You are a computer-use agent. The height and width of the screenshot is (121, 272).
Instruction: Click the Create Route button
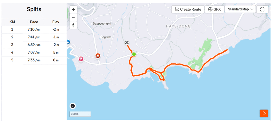(x=188, y=9)
